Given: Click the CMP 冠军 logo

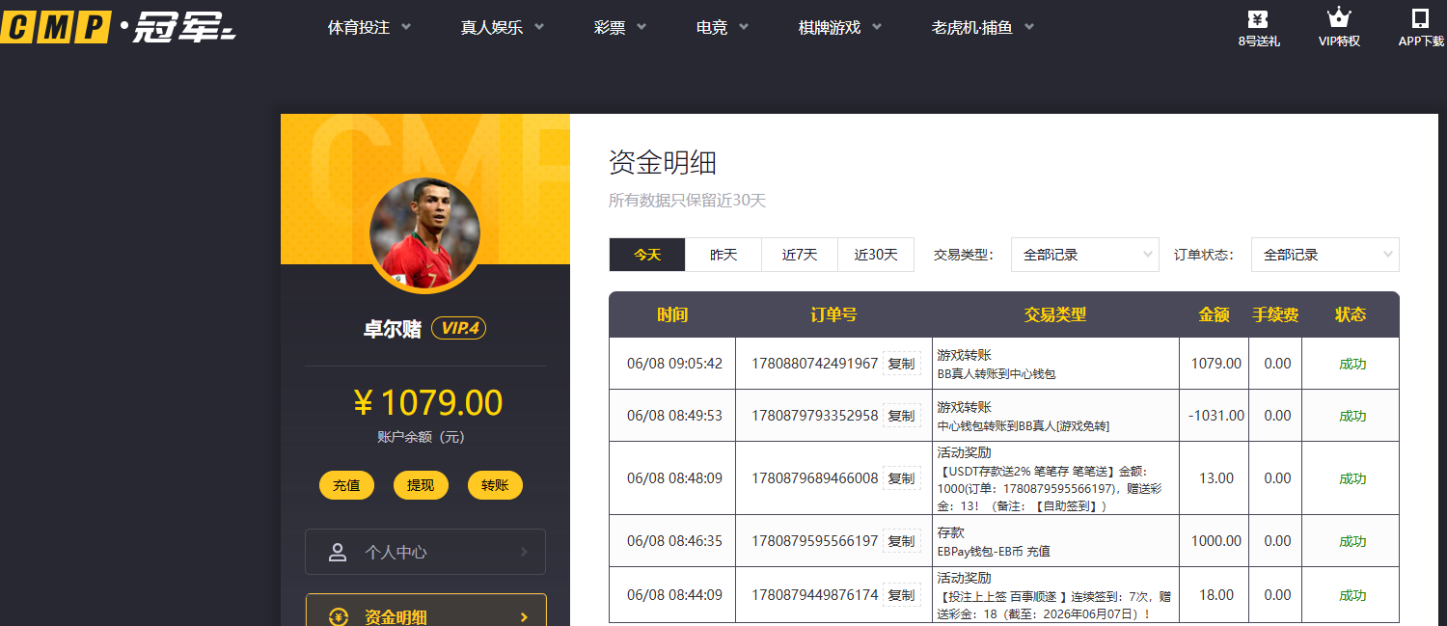Looking at the screenshot, I should pyautogui.click(x=118, y=27).
